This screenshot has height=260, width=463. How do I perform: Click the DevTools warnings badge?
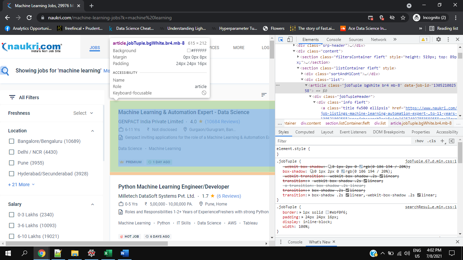click(424, 39)
